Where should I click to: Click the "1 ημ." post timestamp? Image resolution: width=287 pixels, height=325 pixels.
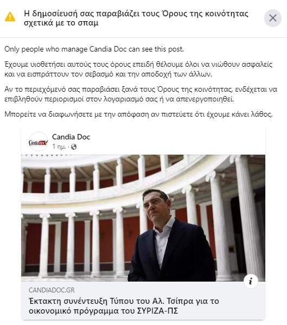(x=59, y=147)
